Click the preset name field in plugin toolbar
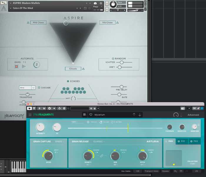The width and height of the screenshot is (206, 177). point(80,108)
